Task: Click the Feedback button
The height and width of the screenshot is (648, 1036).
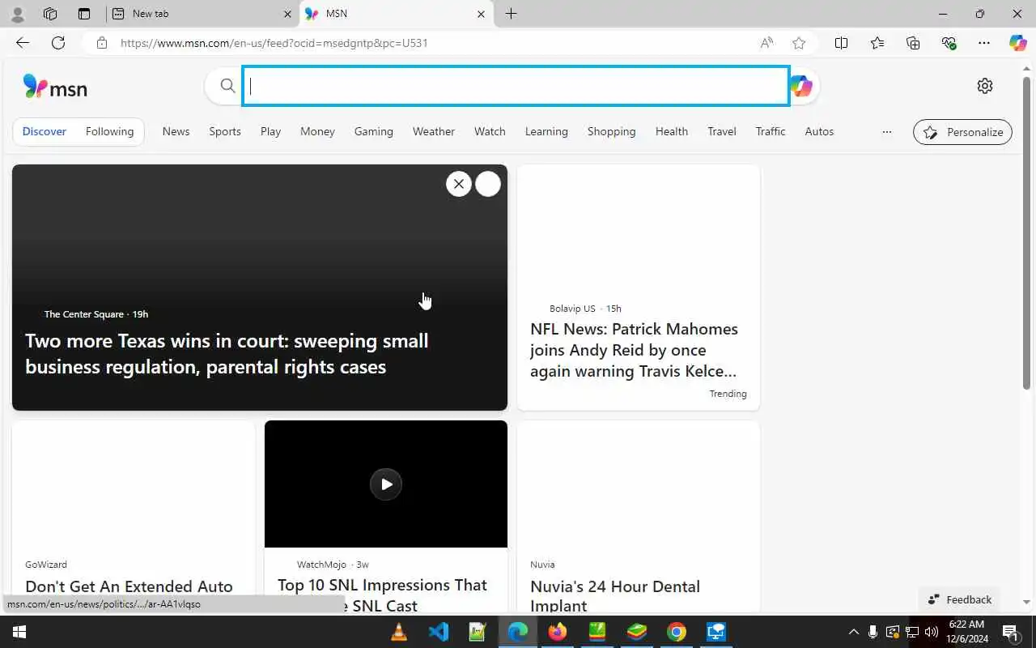Action: pos(960,599)
